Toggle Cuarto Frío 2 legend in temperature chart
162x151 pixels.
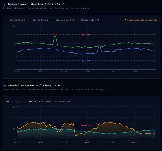pos(39,20)
